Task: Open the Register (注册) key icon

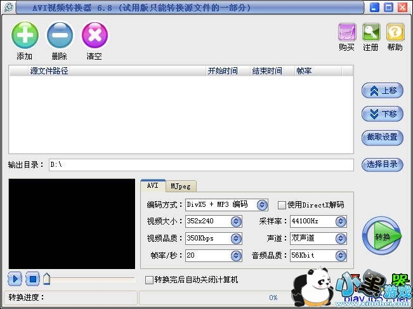Action: click(x=371, y=32)
